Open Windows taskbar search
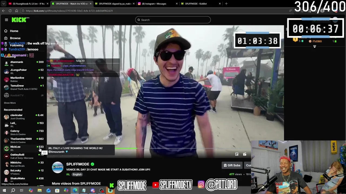The height and width of the screenshot is (194, 346). pyautogui.click(x=13, y=190)
